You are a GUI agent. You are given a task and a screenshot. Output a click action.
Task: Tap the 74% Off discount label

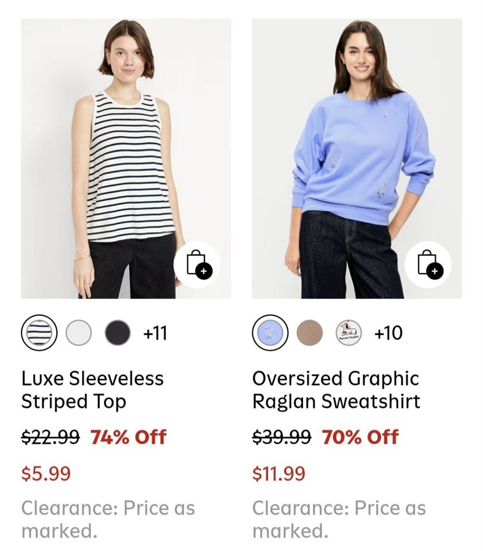coord(129,437)
